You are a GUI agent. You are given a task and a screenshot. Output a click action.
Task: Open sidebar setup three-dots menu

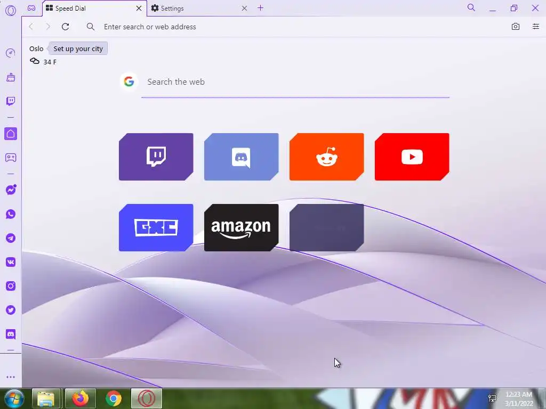(11, 377)
